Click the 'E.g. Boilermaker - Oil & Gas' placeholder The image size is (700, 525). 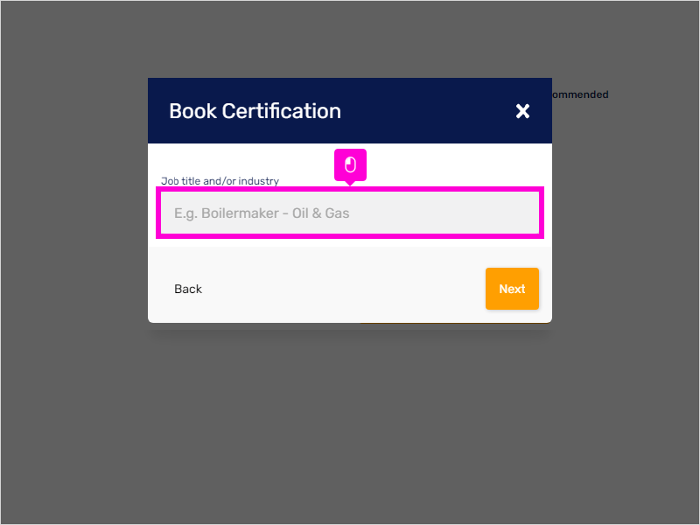tap(262, 213)
